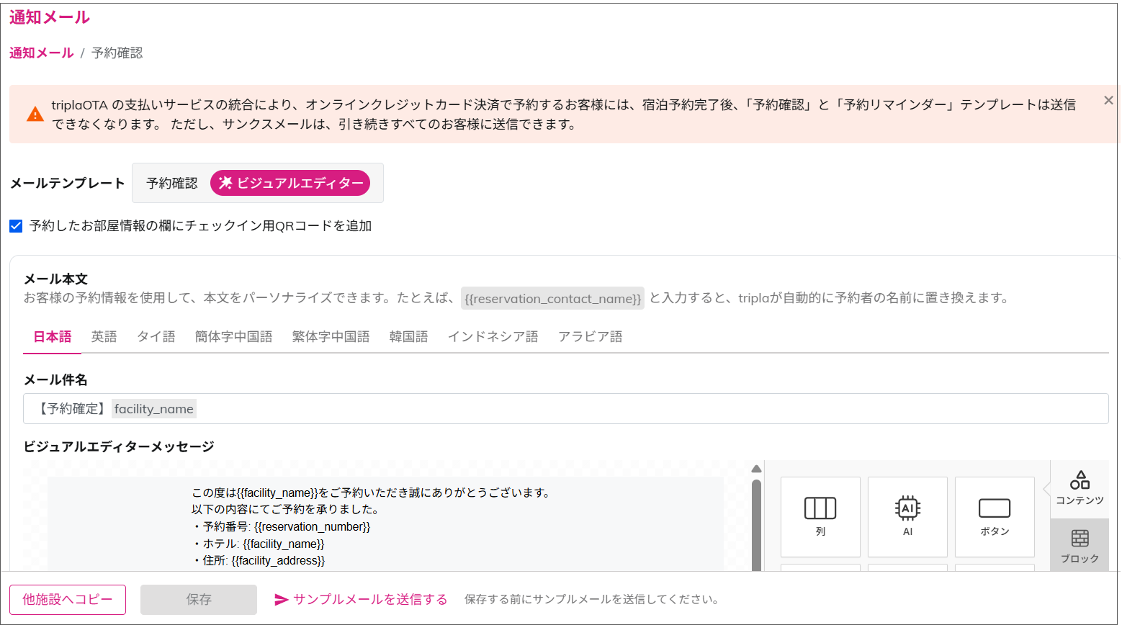Select the 予約確認 template option
This screenshot has width=1122, height=625.
(x=171, y=183)
